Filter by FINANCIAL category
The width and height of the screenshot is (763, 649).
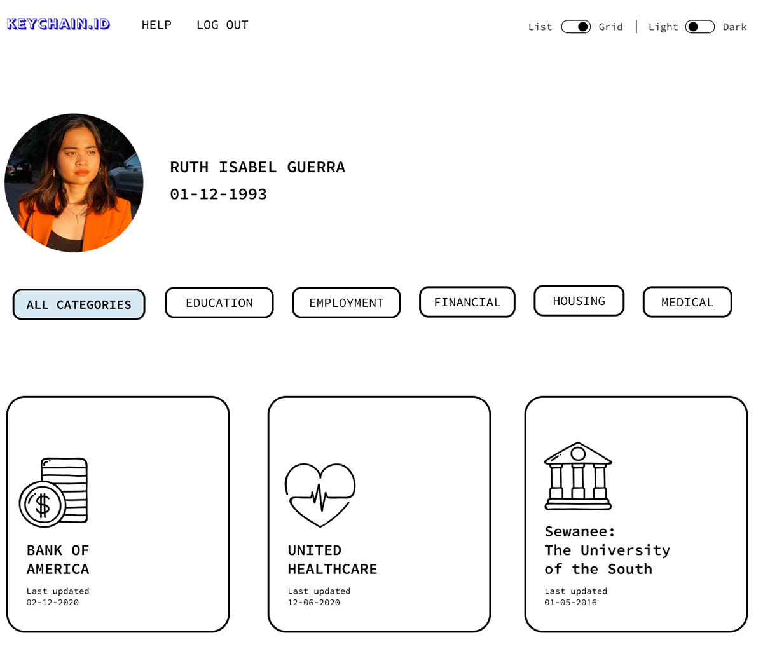pos(467,302)
